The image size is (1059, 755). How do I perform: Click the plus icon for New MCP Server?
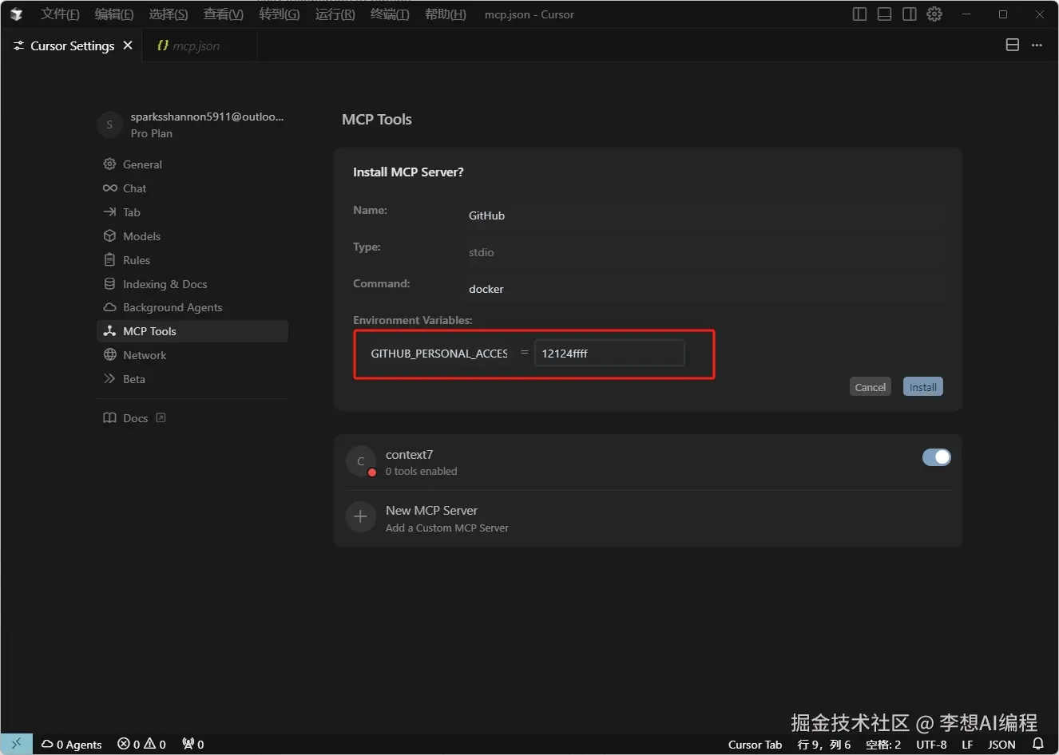(x=361, y=517)
